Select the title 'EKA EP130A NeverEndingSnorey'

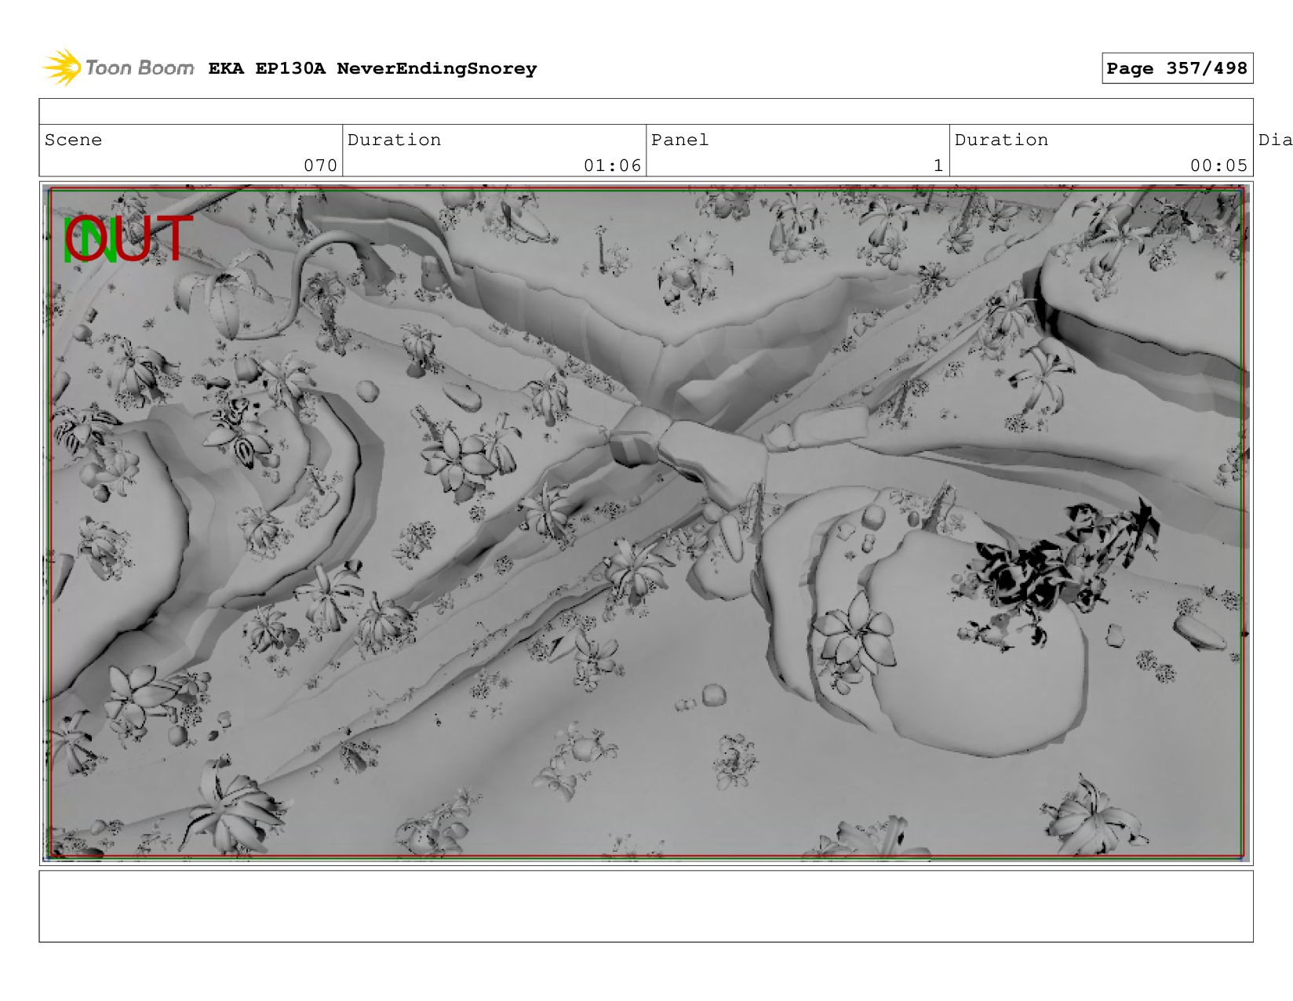click(373, 68)
